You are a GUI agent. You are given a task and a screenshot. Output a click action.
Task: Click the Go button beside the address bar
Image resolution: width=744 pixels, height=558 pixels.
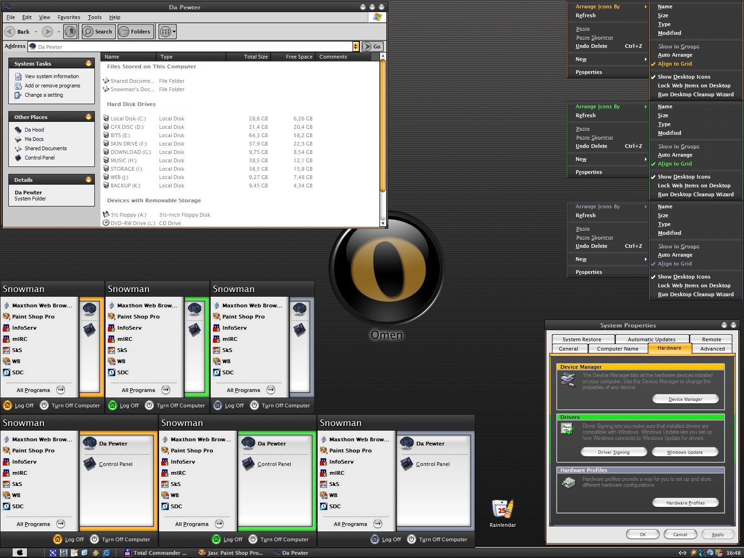pos(372,46)
